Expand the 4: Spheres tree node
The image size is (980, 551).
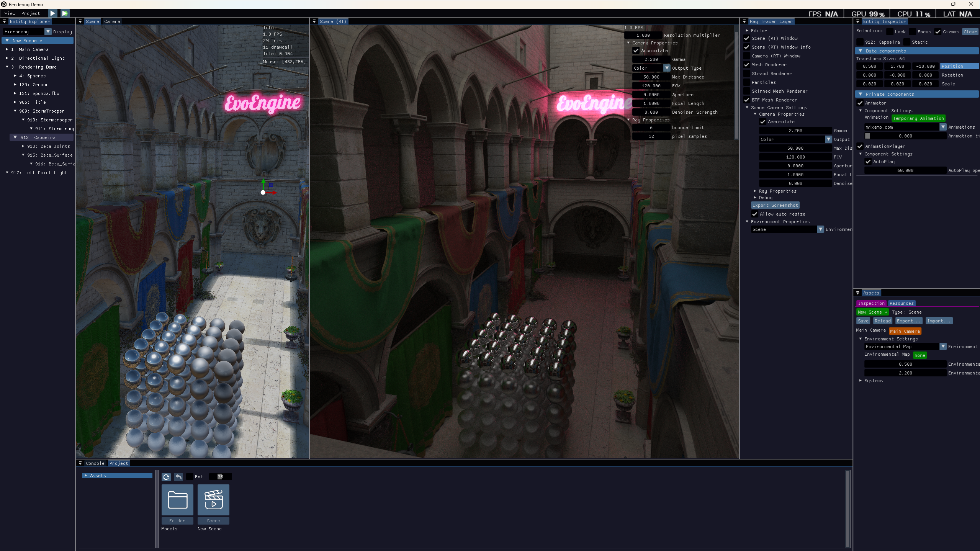coord(15,76)
